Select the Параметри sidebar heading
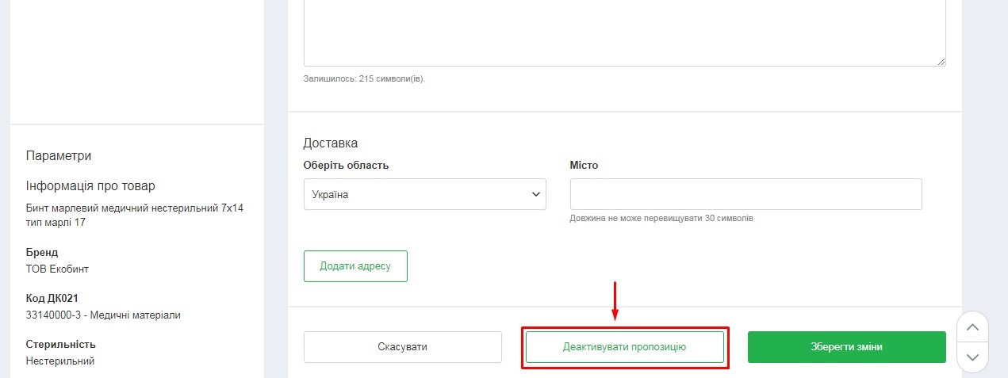Screen dimensions: 1008x378 tap(58, 155)
